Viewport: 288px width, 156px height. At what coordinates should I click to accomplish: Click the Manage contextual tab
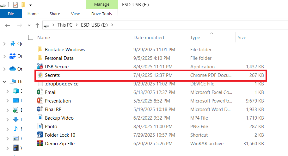tap(102, 4)
